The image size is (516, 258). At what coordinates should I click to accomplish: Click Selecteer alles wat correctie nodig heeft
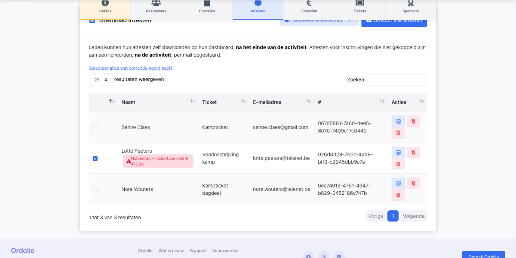click(131, 68)
